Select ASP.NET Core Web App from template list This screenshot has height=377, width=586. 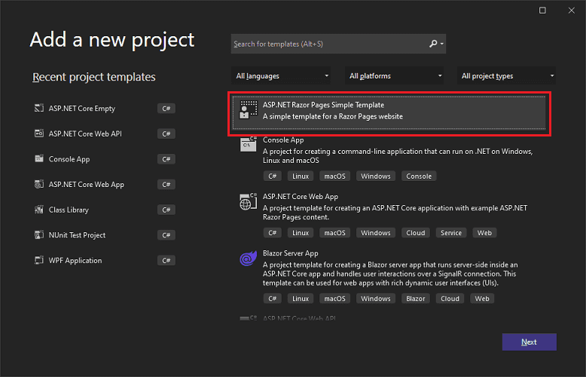301,196
